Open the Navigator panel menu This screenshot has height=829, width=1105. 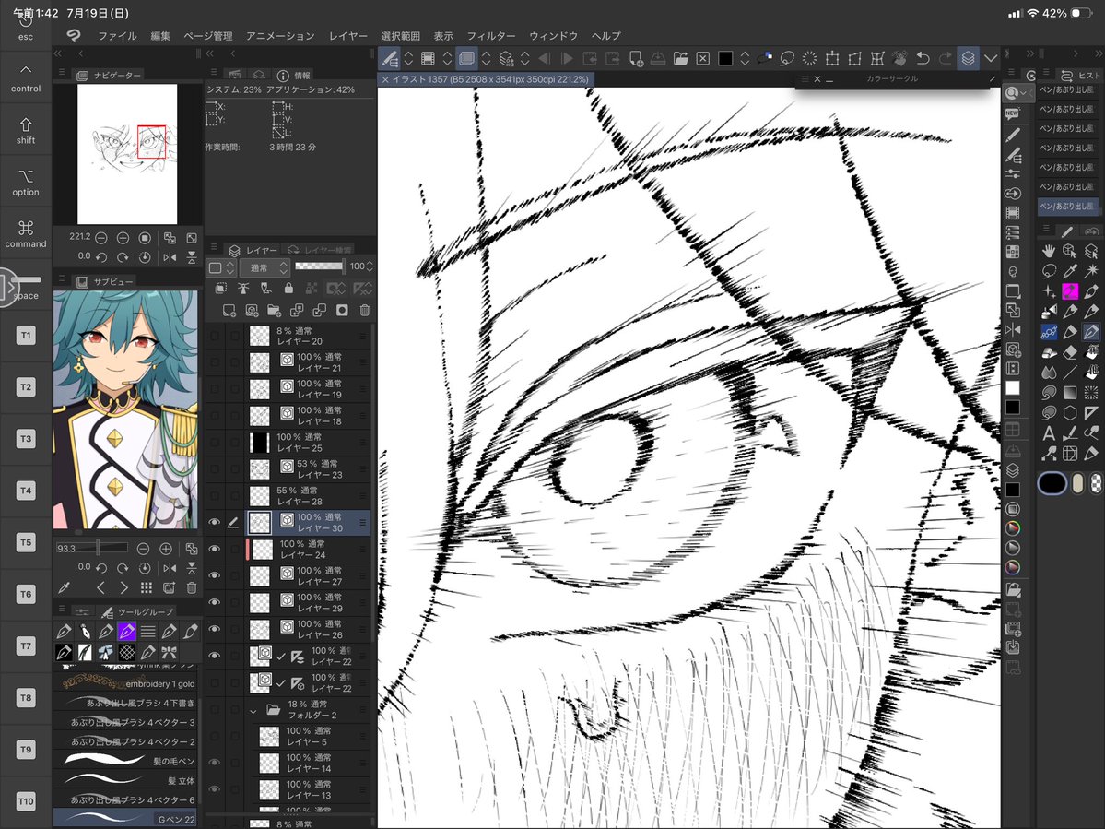[62, 73]
